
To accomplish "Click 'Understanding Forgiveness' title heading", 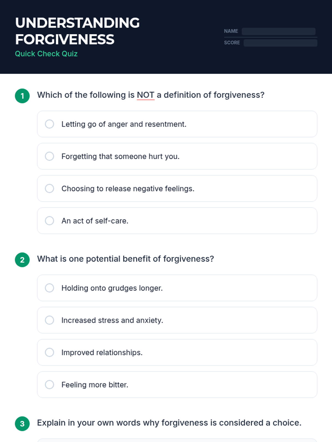I will [x=77, y=31].
